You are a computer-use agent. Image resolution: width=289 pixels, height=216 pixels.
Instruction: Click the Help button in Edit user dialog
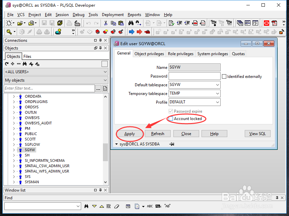tap(214, 134)
